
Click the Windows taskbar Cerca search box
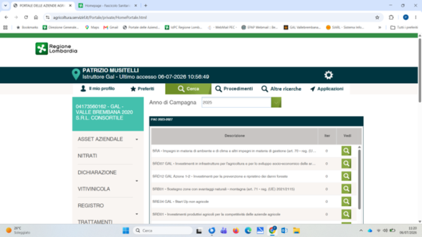tap(163, 231)
